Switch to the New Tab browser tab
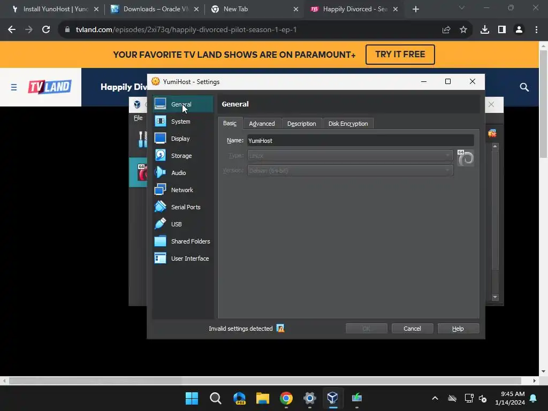 (x=255, y=9)
